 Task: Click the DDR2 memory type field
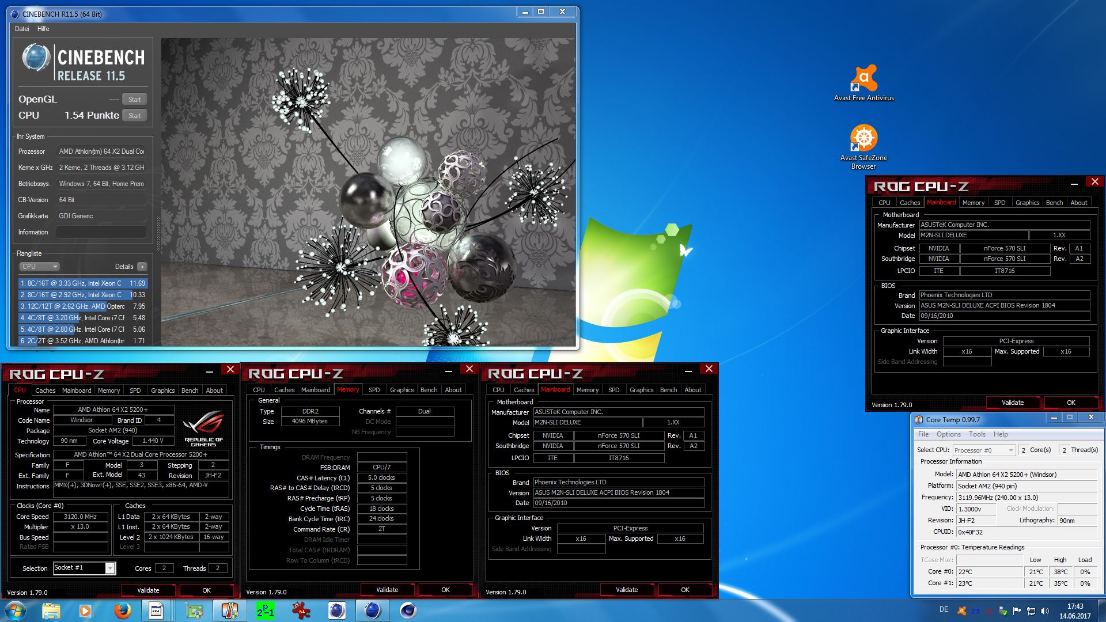310,411
